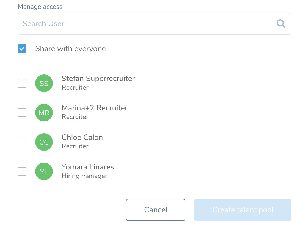Enable access for Yomara Linares checkbox
Viewport: 308px width, 228px height.
22,171
